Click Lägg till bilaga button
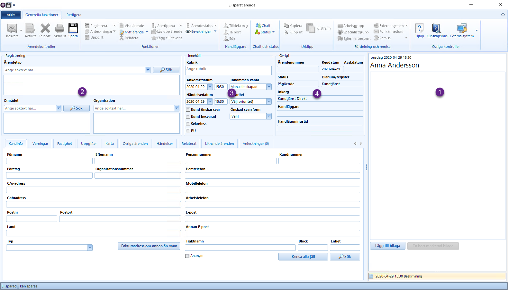This screenshot has width=508, height=290. click(388, 246)
